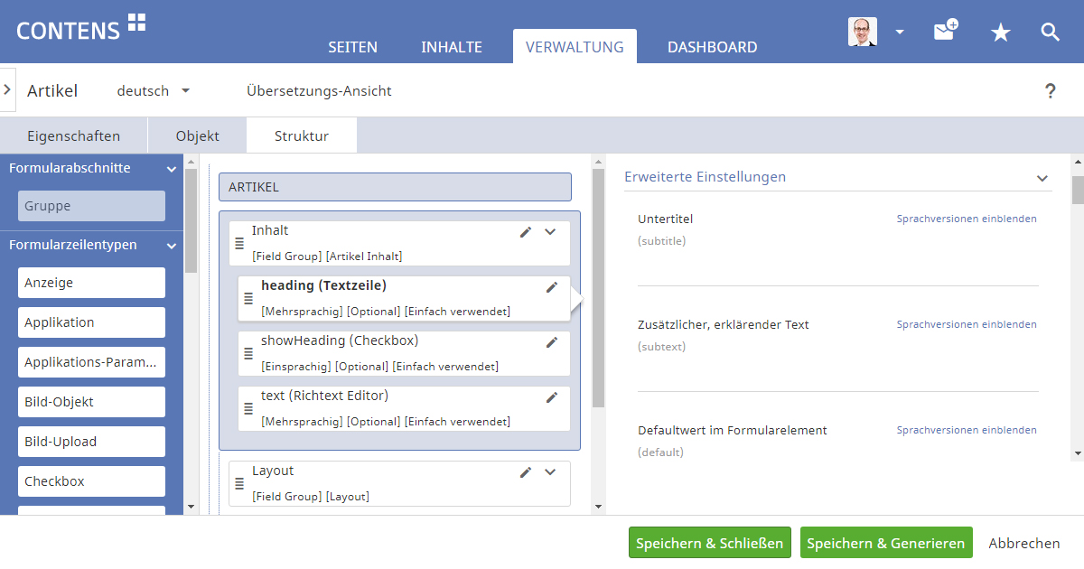The height and width of the screenshot is (569, 1084).
Task: Select the showHeading (Checkbox) row
Action: [x=404, y=353]
